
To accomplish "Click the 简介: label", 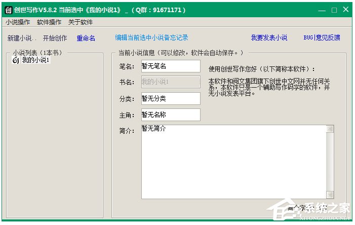I will click(x=127, y=131).
